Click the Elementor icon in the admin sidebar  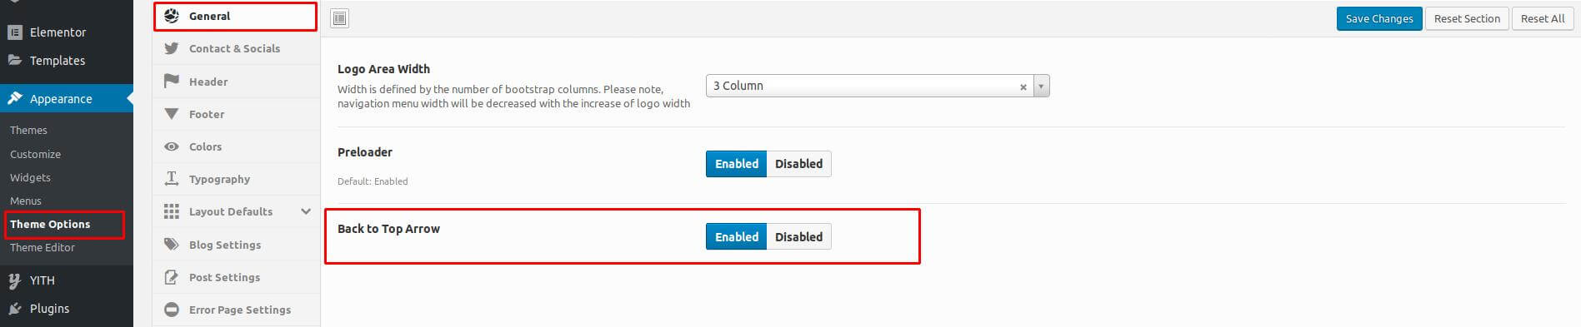[x=14, y=32]
